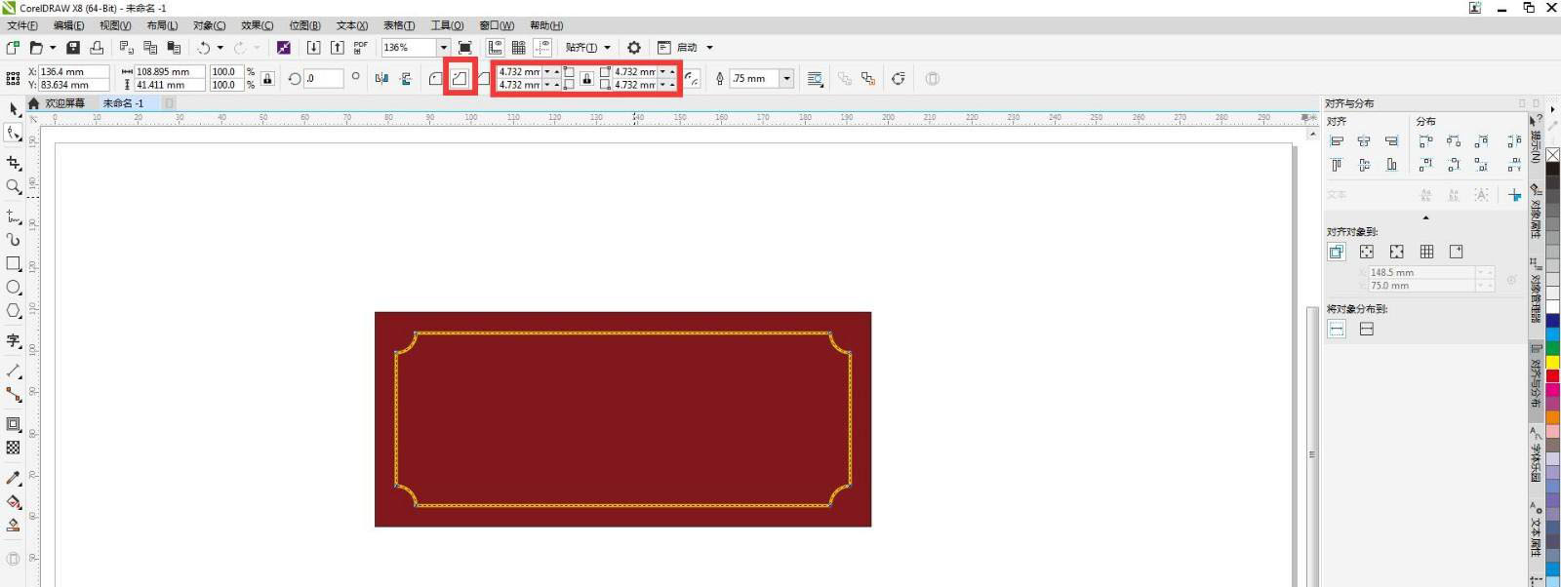Enable align to Active objects option
This screenshot has height=587, width=1561.
click(1337, 252)
